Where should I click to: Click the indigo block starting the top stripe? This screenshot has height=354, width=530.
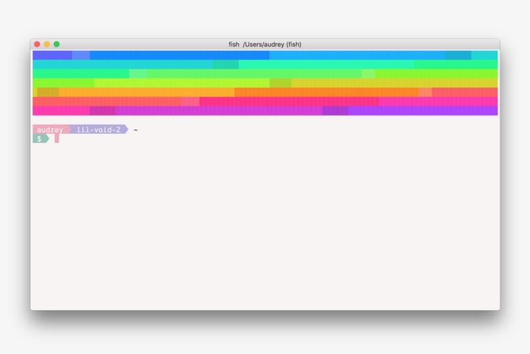coord(52,55)
